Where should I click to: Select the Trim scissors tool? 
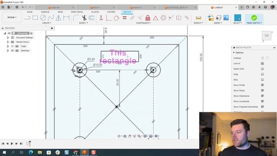pyautogui.click(x=84, y=18)
